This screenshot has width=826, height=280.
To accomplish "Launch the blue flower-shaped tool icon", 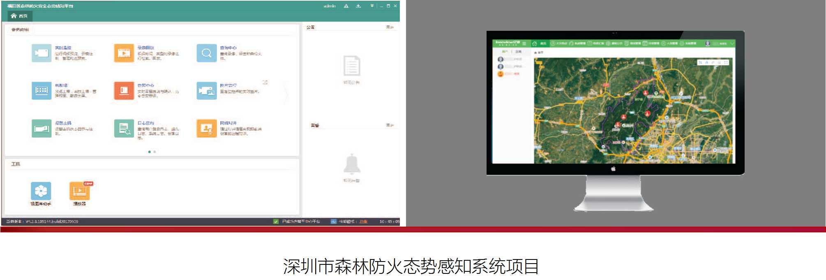I will (x=41, y=191).
